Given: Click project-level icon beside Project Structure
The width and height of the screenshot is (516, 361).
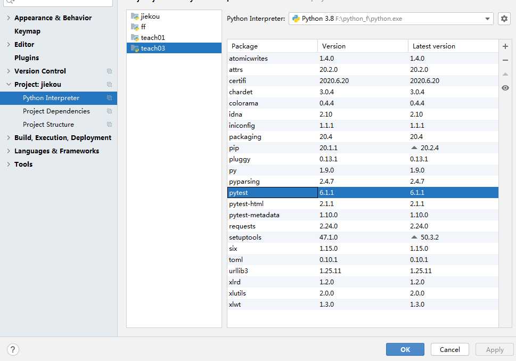Looking at the screenshot, I should [x=109, y=125].
